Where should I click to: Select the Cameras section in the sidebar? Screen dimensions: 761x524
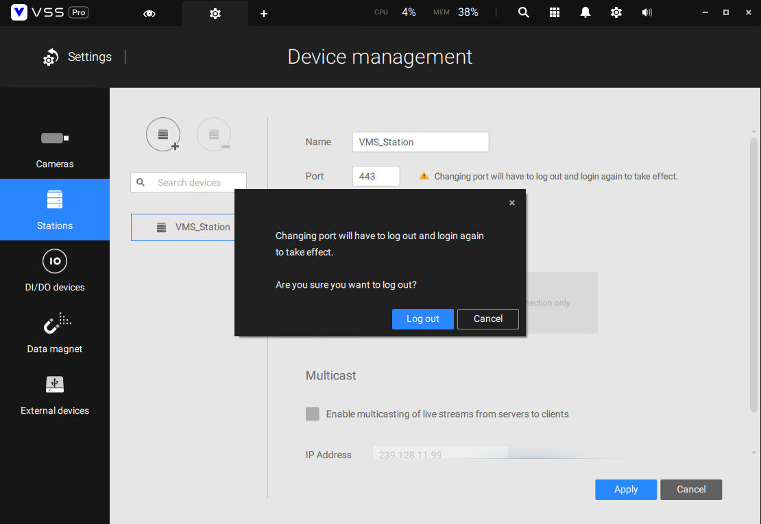click(55, 151)
